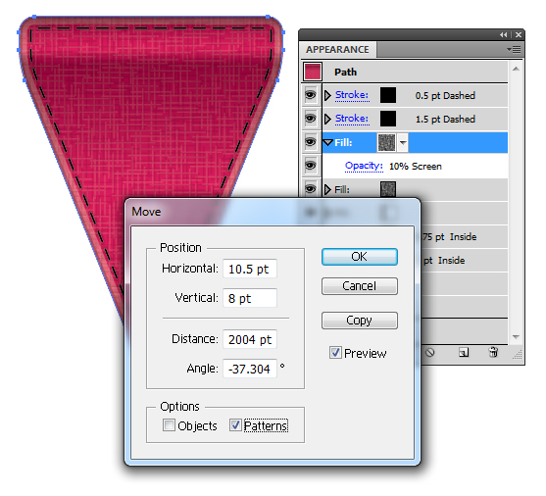
Task: Select the APPEARANCE panel tab
Action: point(337,49)
